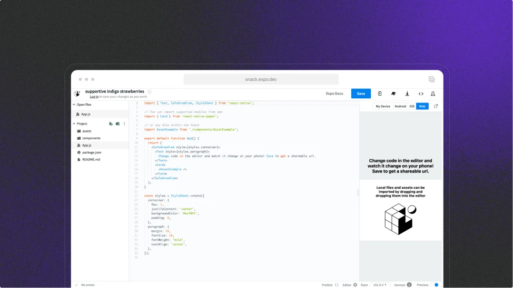Collapse the Open files section

pyautogui.click(x=74, y=105)
